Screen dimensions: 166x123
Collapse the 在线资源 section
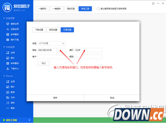tap(4, 18)
